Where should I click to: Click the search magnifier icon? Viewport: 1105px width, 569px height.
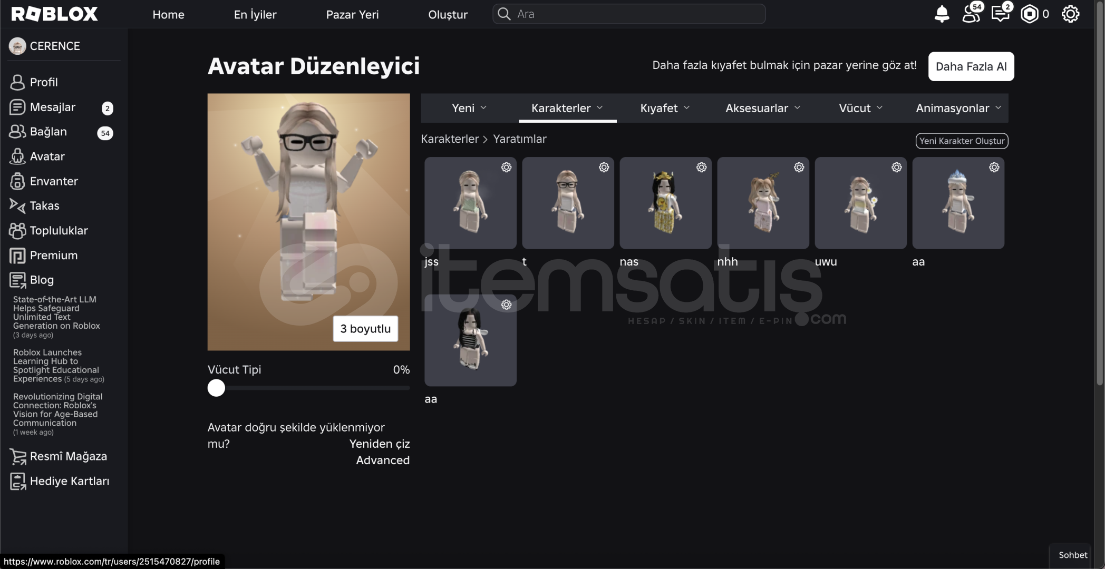coord(504,14)
